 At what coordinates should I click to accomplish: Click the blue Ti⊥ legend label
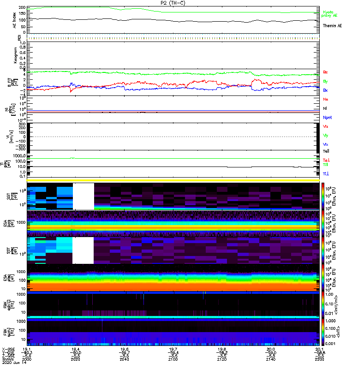(x=326, y=174)
